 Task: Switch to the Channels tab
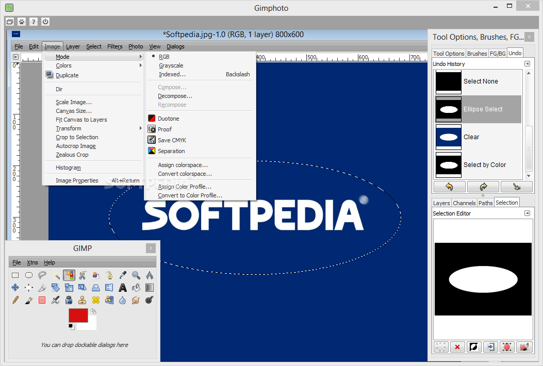point(464,203)
